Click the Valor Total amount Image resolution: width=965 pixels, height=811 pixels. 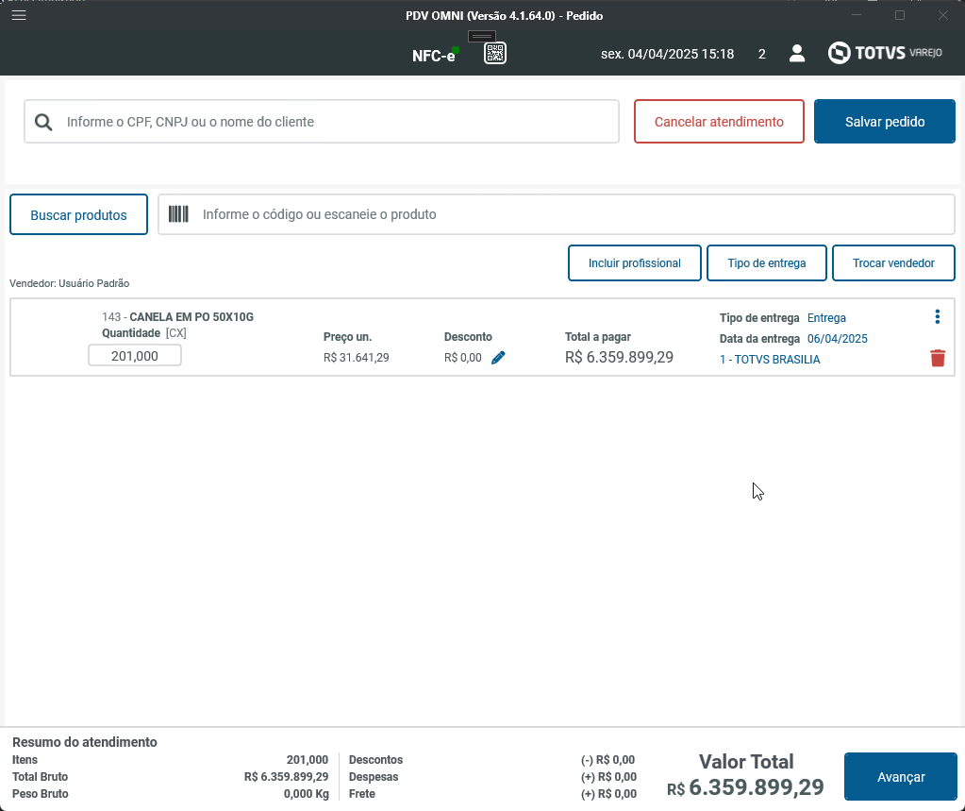745,787
